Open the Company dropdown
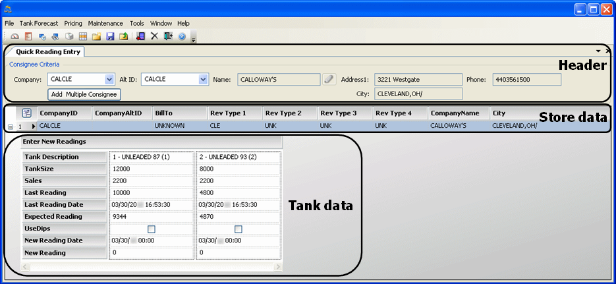Screen dimensions: 616x284 point(109,79)
